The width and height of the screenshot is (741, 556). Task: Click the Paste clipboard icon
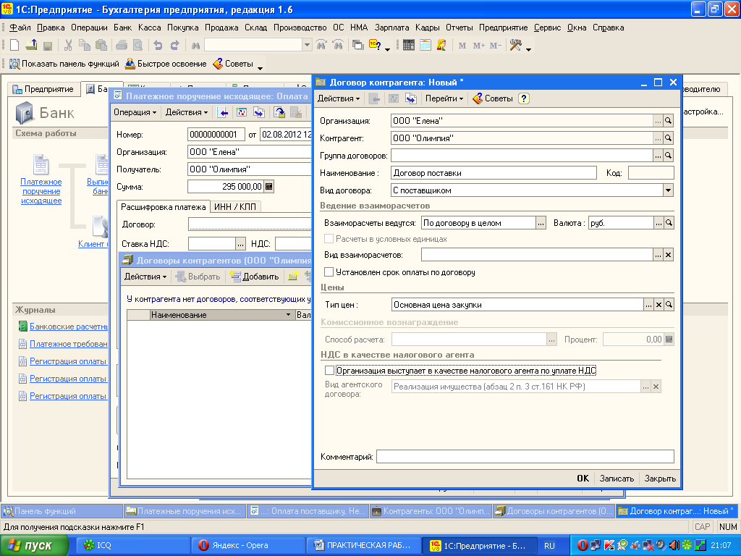click(101, 46)
